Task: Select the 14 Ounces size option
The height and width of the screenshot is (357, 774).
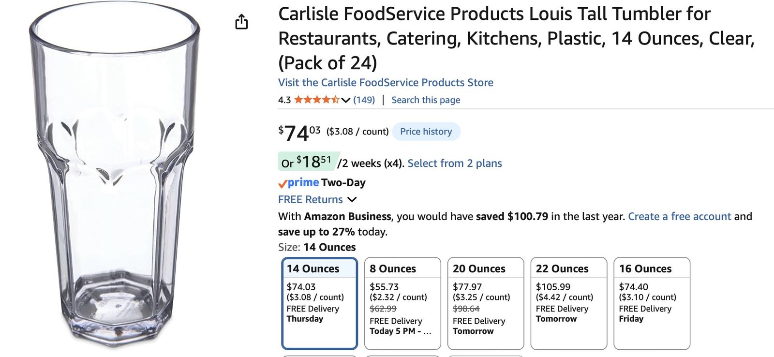Action: coord(319,303)
